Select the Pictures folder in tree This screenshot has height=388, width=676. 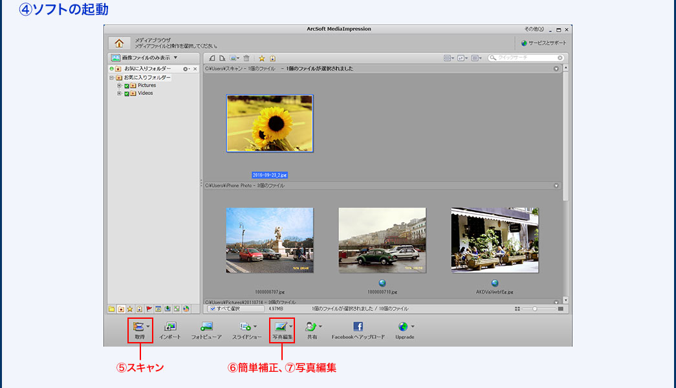tap(147, 85)
